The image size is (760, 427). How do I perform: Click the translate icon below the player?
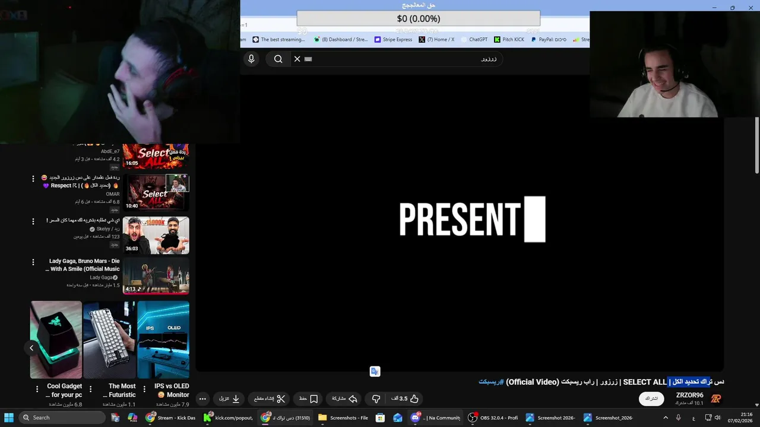[375, 371]
